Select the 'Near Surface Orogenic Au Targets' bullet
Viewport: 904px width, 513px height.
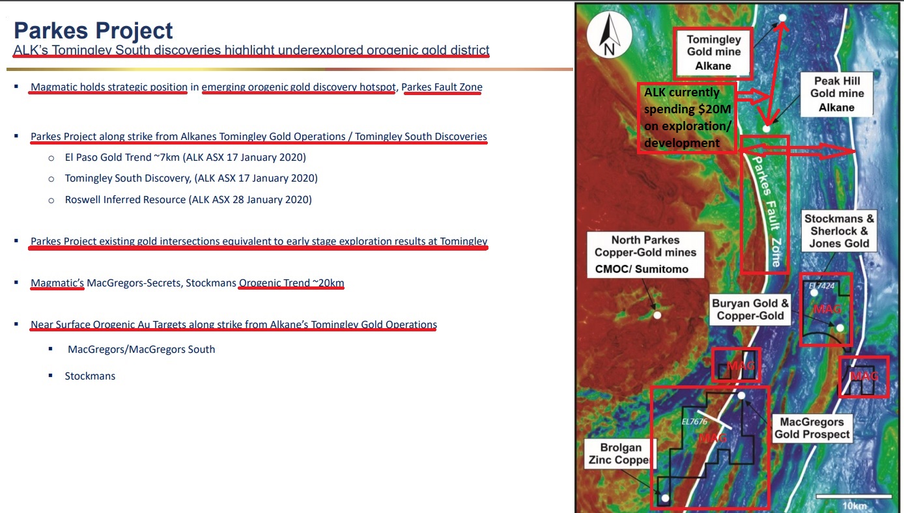(234, 324)
